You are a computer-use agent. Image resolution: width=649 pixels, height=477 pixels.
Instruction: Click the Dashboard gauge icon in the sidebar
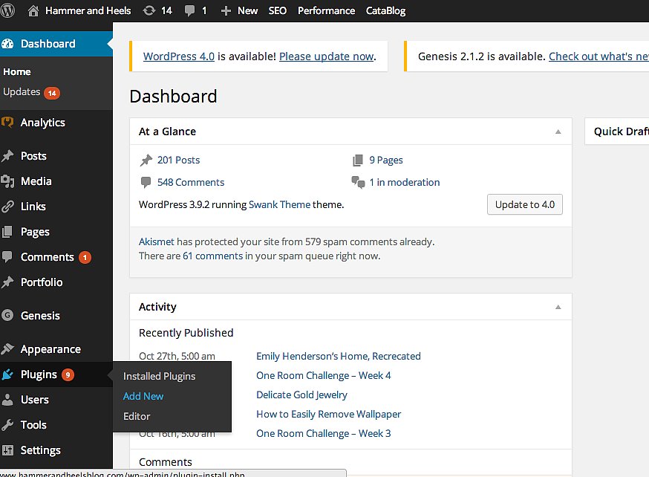pos(7,44)
